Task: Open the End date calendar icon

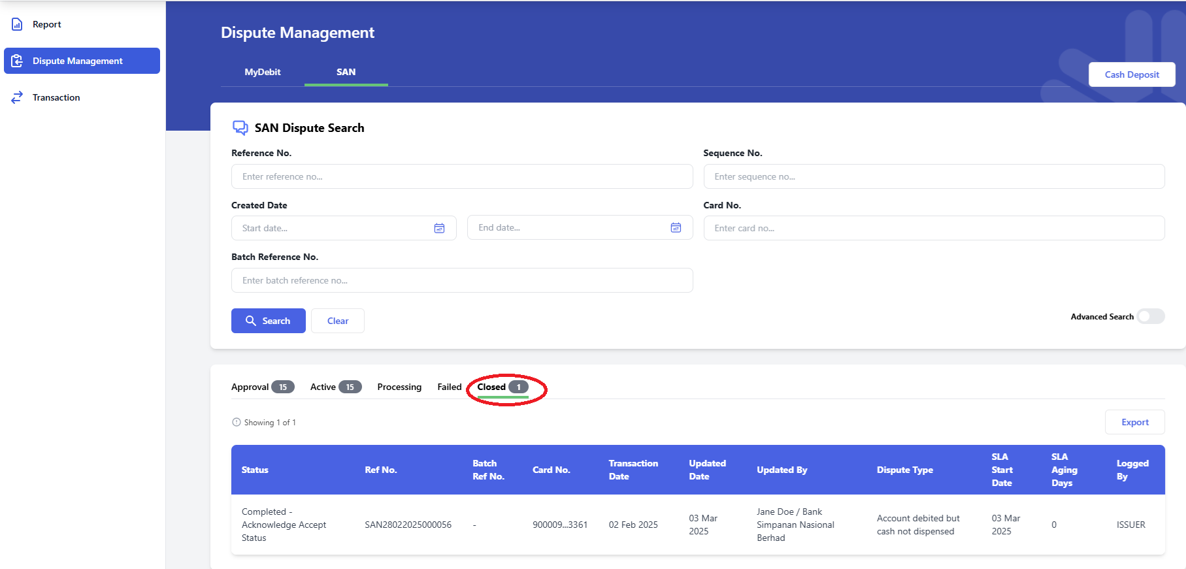Action: click(676, 227)
